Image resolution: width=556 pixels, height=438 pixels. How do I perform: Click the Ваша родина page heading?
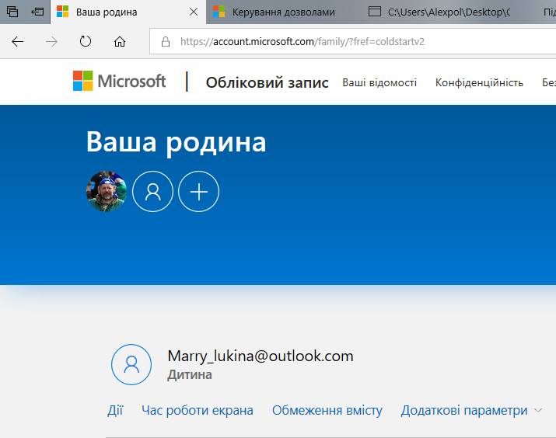coord(176,142)
